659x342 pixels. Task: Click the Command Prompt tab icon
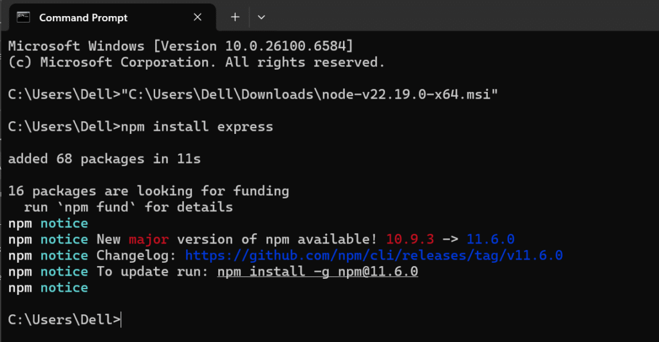point(23,17)
